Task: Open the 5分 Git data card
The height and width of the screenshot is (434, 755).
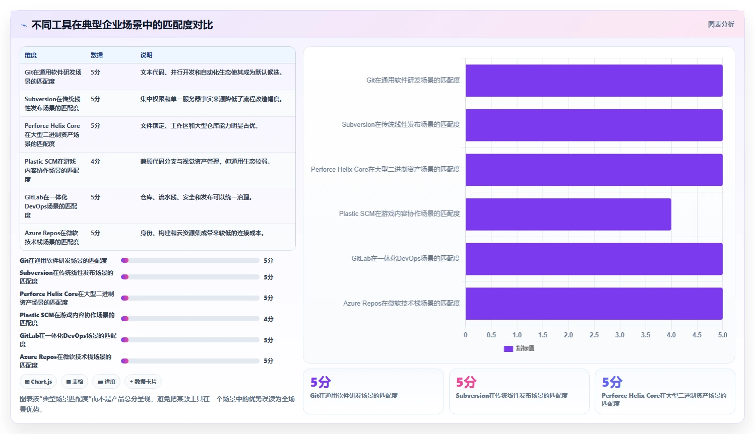Action: click(373, 391)
